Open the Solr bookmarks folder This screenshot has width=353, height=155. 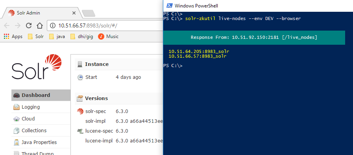[35, 36]
